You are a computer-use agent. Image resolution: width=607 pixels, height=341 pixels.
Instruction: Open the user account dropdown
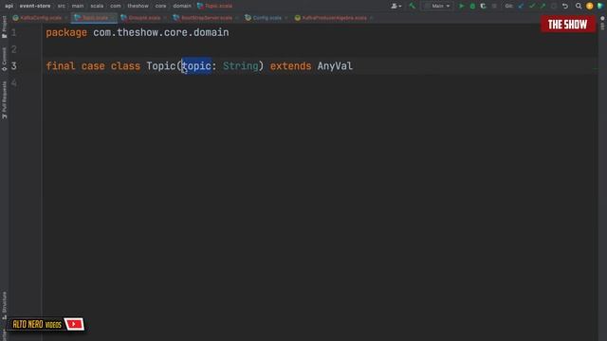[x=396, y=6]
